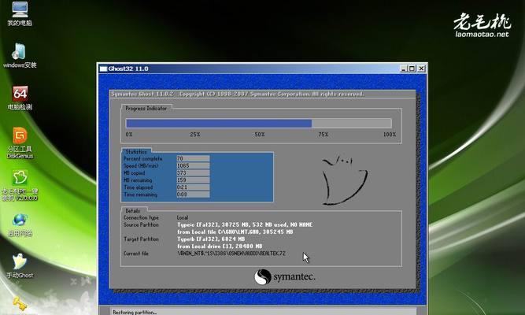
Task: Click the Details panel label
Action: (133, 211)
